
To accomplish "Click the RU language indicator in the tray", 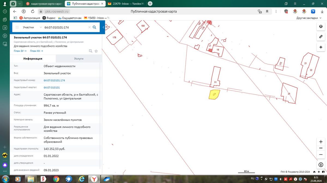I will coord(252,179).
